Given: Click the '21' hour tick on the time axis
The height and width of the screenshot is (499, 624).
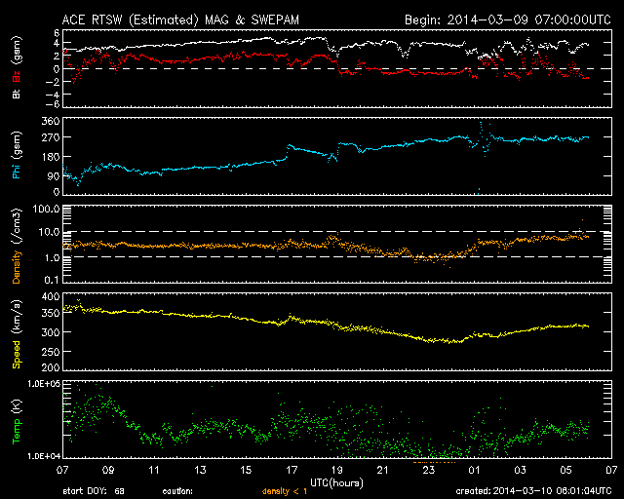Looking at the screenshot, I should pos(382,471).
